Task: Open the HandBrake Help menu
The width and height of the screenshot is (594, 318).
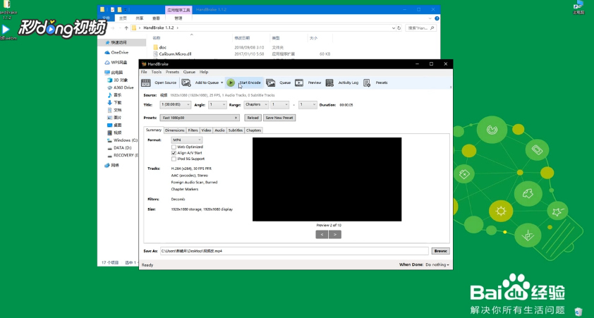Action: tap(204, 72)
